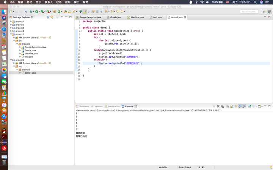Select test.java in Package Explorer tree
Screen dimensions: 273x170
pyautogui.click(x=29, y=57)
